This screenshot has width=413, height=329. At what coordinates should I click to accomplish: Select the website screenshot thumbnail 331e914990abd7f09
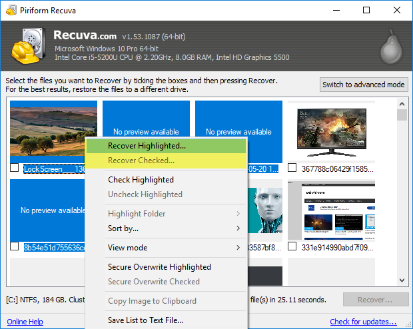click(331, 210)
